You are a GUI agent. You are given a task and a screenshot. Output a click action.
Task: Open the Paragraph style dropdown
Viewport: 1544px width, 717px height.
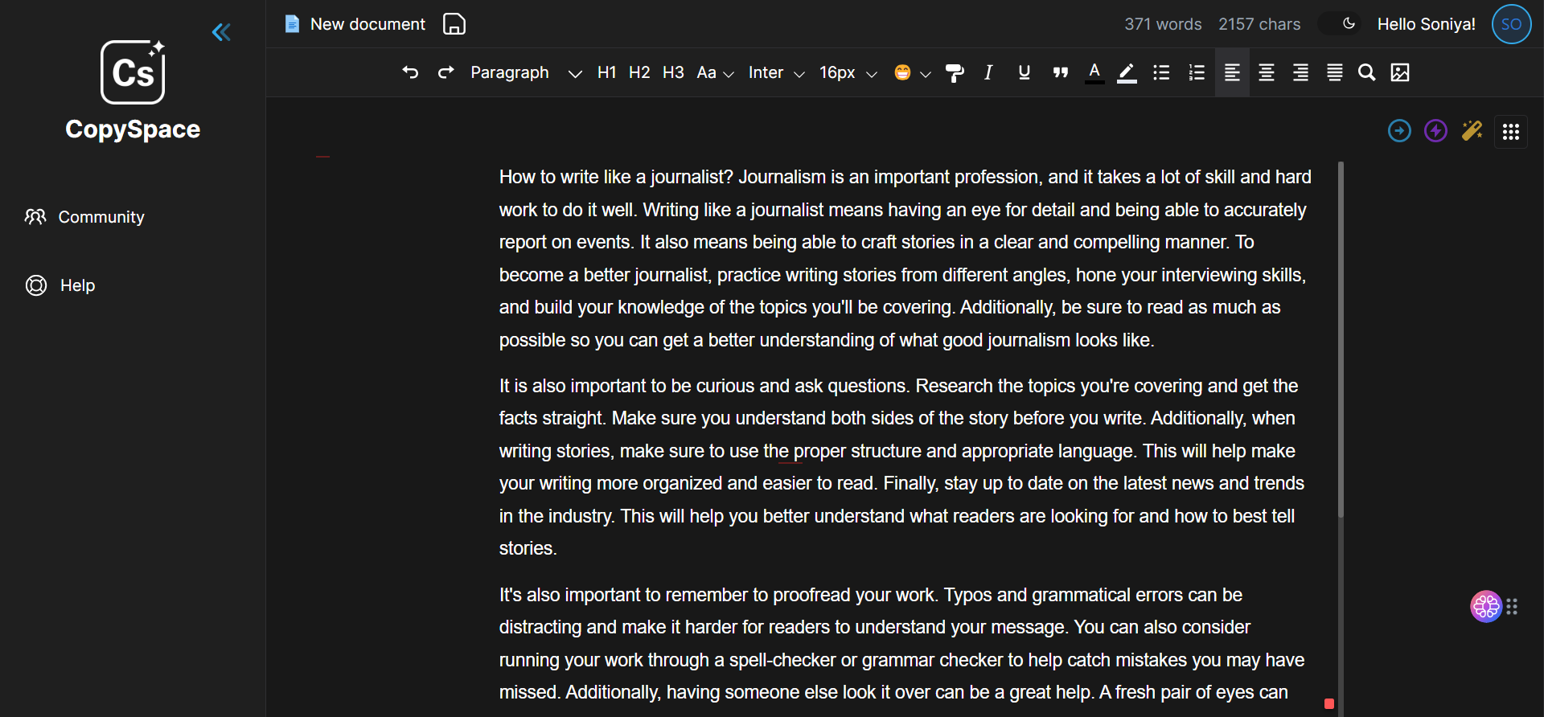point(526,72)
